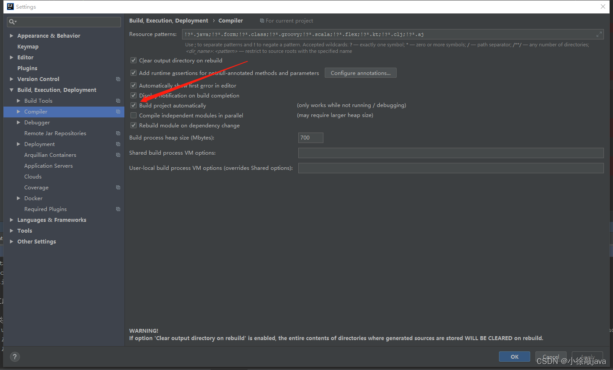Collapse the Build, Execution, Deployment section
The width and height of the screenshot is (613, 370).
pos(11,90)
